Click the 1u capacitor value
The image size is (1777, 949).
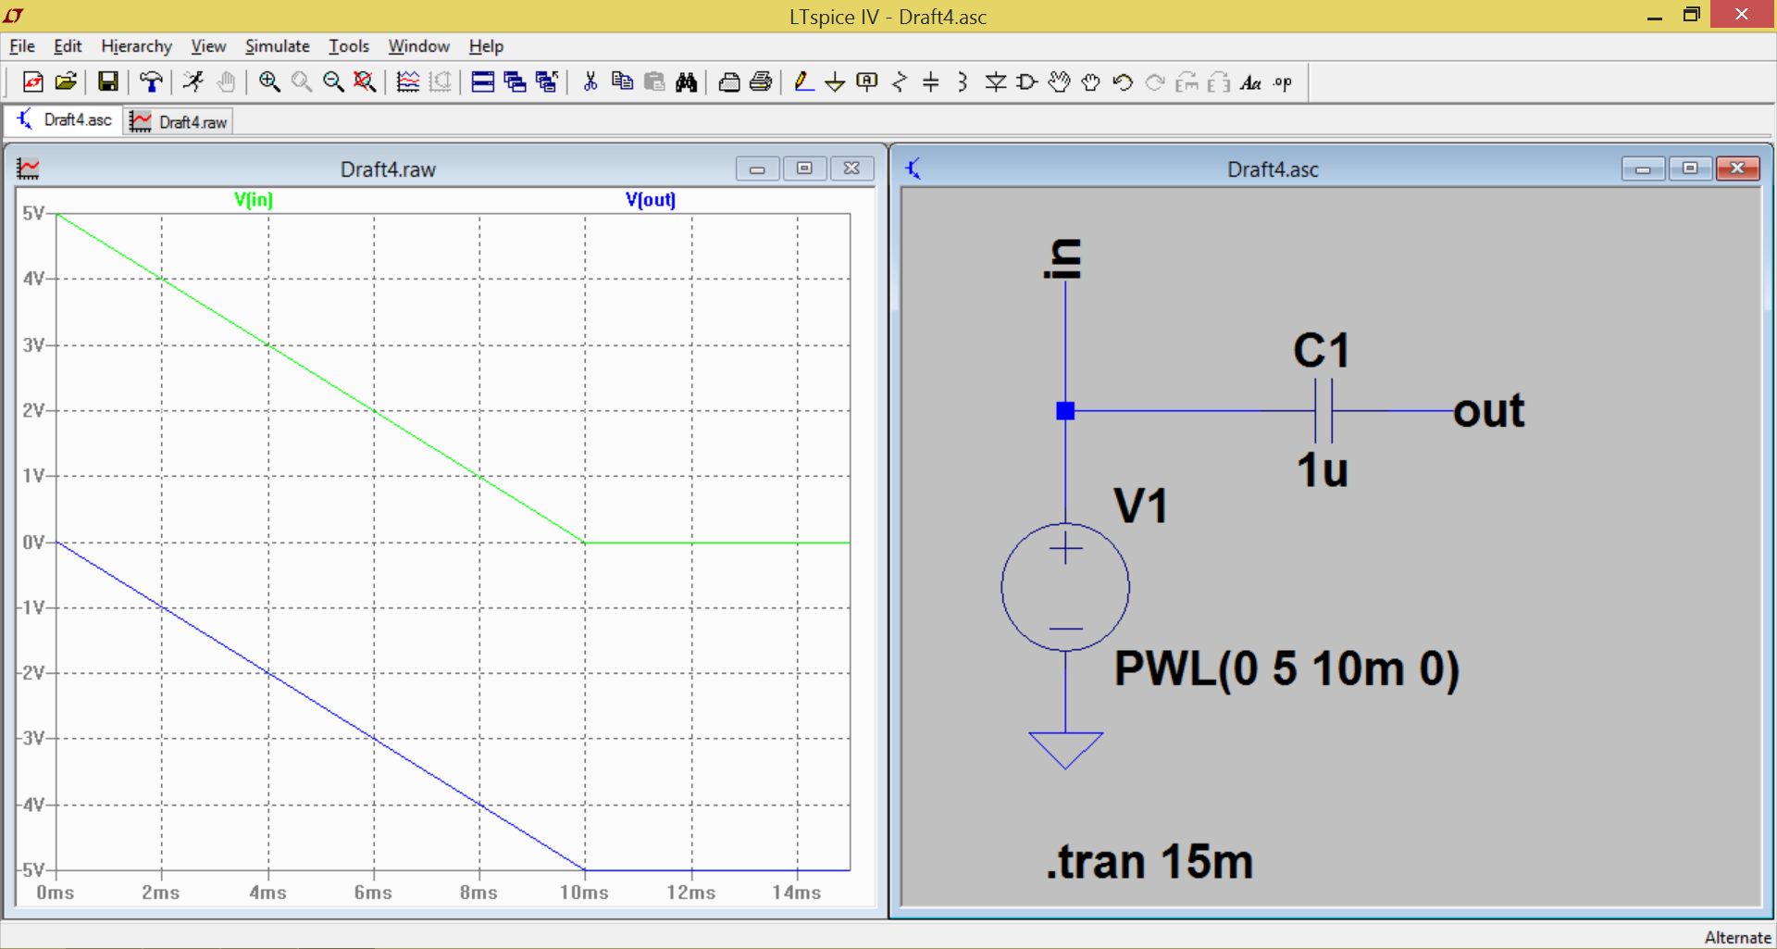pyautogui.click(x=1322, y=470)
